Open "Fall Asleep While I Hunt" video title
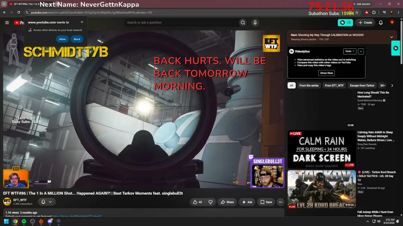 click(x=375, y=214)
